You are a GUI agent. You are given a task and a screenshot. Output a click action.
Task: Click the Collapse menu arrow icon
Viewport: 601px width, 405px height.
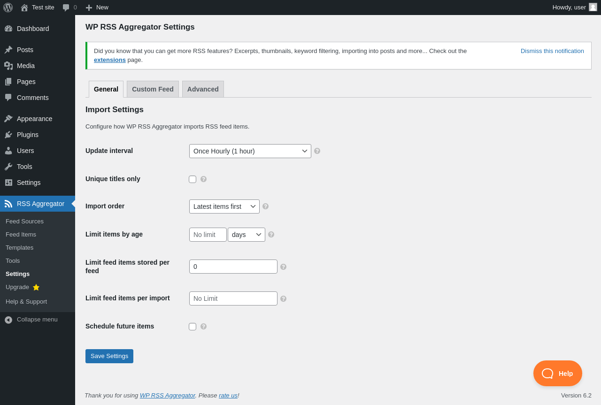(8, 320)
